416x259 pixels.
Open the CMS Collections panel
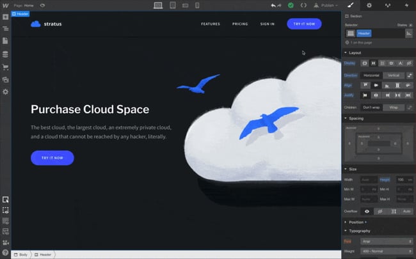(x=5, y=54)
